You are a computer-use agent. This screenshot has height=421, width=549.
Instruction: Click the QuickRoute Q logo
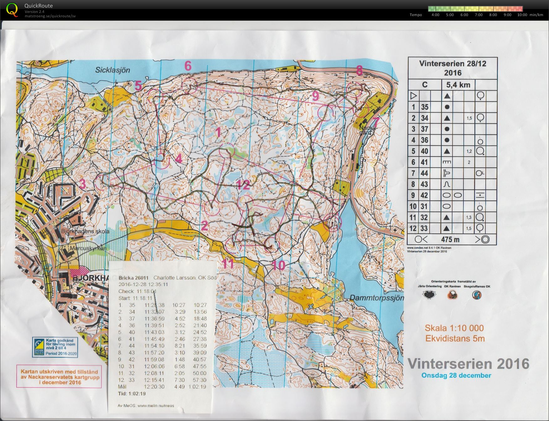[12, 9]
